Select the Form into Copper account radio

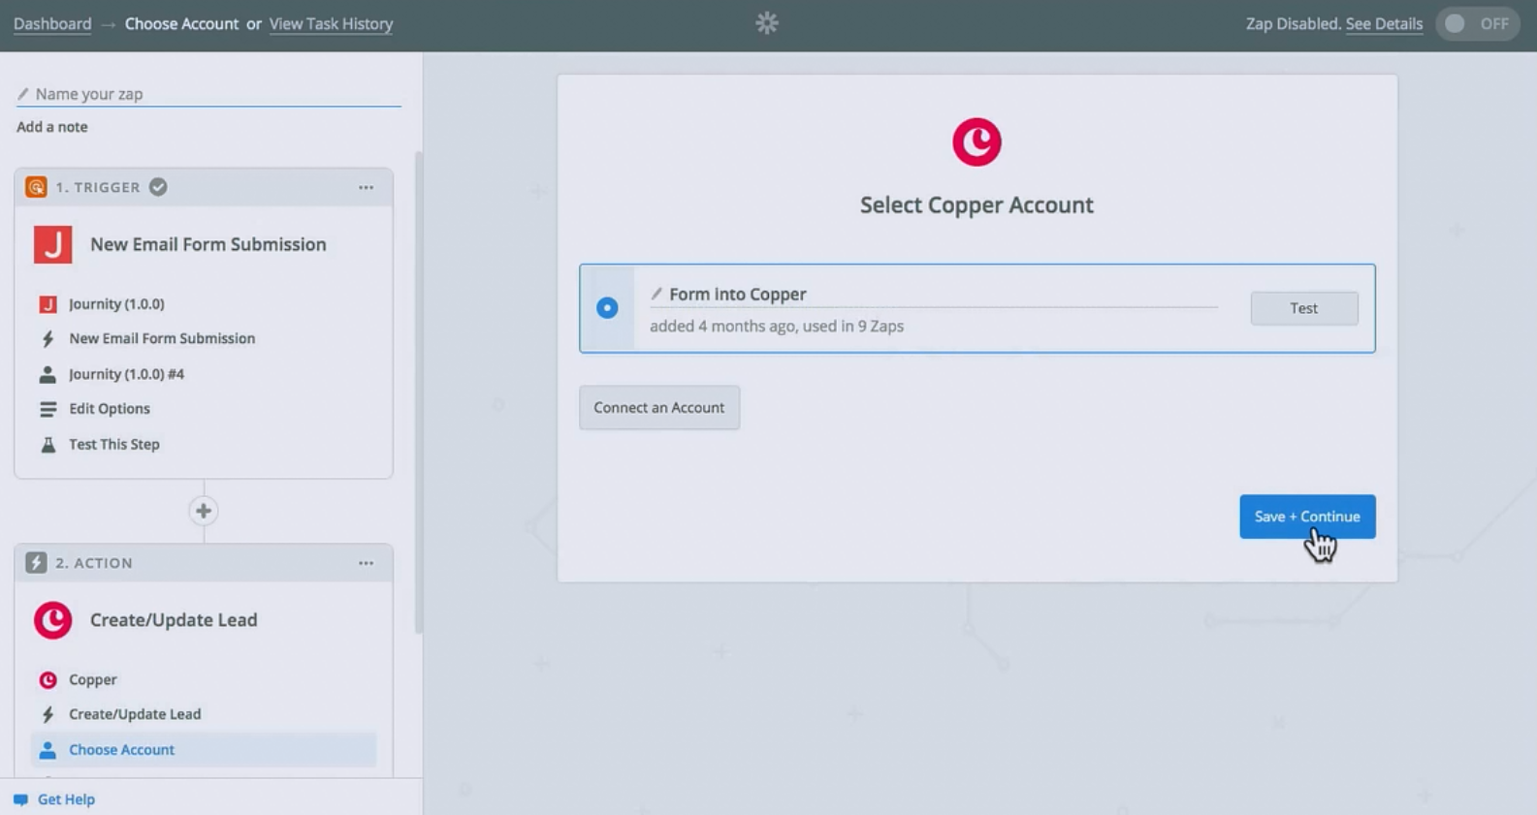pyautogui.click(x=607, y=308)
